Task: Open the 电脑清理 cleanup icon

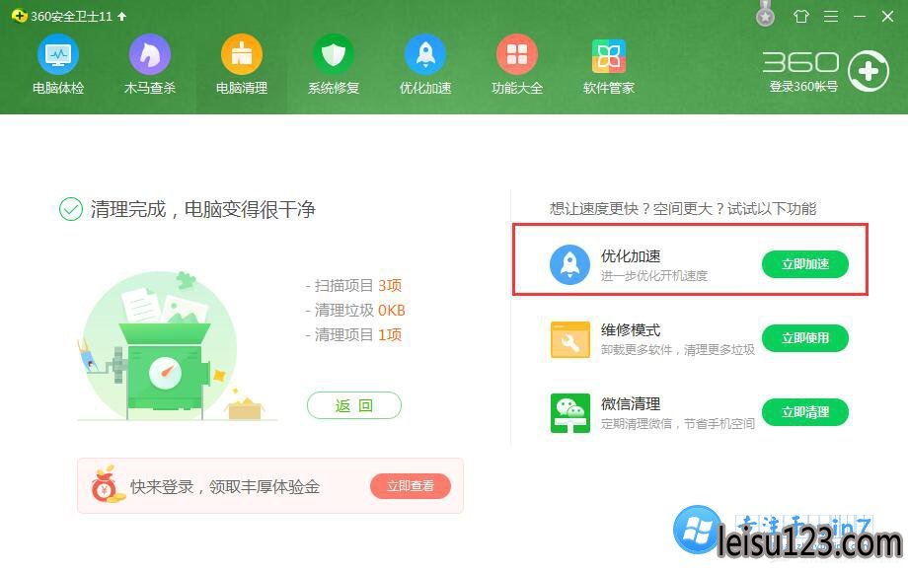Action: point(242,54)
